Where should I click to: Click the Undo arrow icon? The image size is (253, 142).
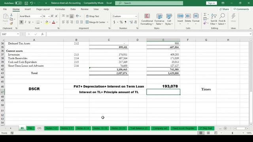click(x=32, y=3)
